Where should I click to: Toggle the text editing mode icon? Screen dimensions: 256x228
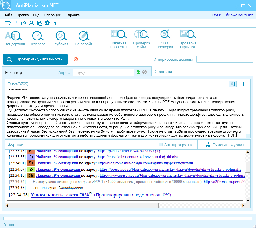click(x=233, y=84)
